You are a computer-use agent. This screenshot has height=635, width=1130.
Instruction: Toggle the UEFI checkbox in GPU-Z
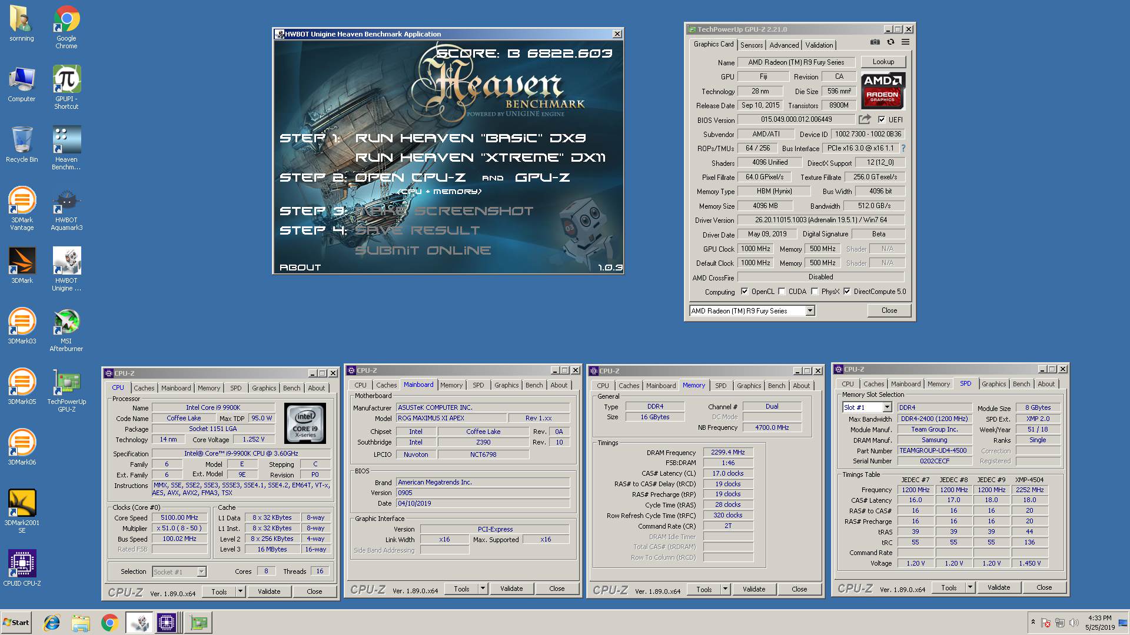[x=882, y=119]
